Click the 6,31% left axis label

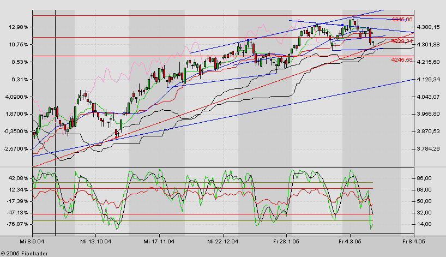click(20, 80)
